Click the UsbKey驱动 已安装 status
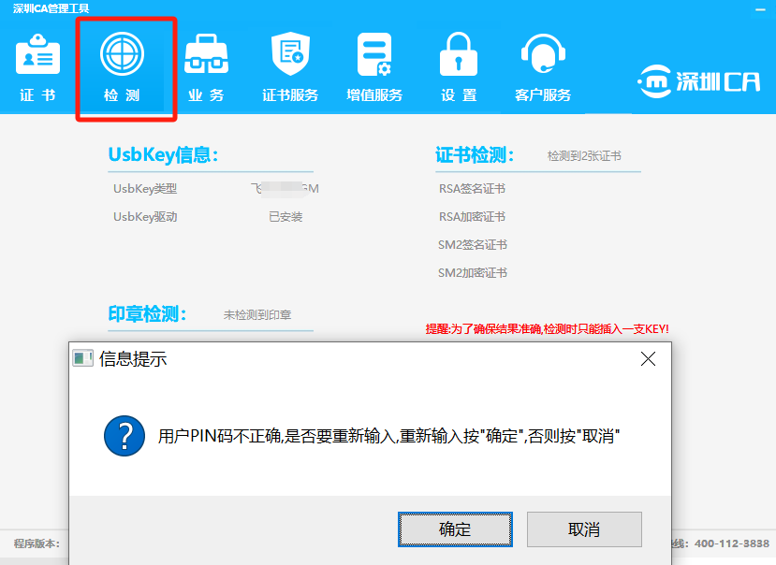 tap(286, 217)
